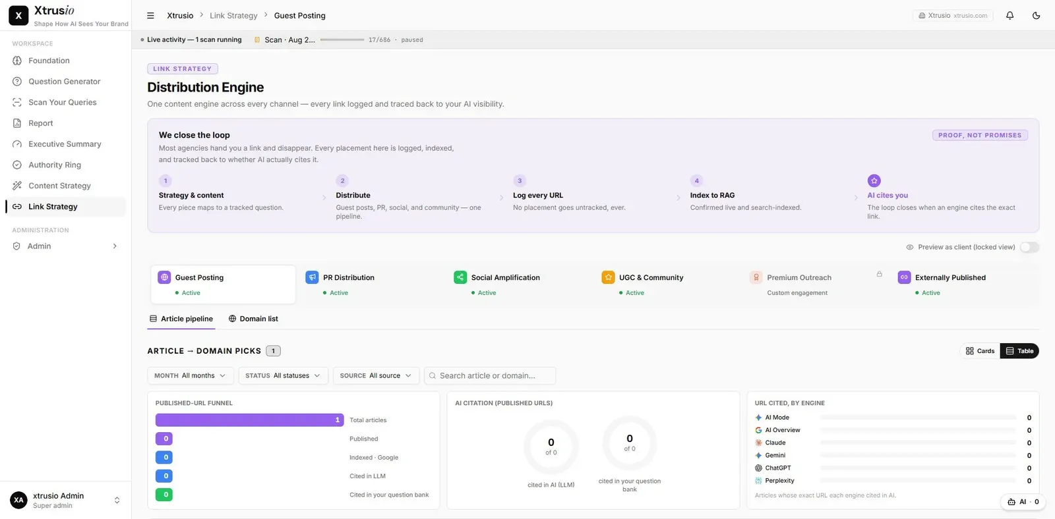Click the Social Amplification share icon

pyautogui.click(x=460, y=277)
